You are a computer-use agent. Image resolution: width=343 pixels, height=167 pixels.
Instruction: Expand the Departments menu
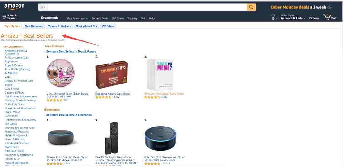click(51, 18)
